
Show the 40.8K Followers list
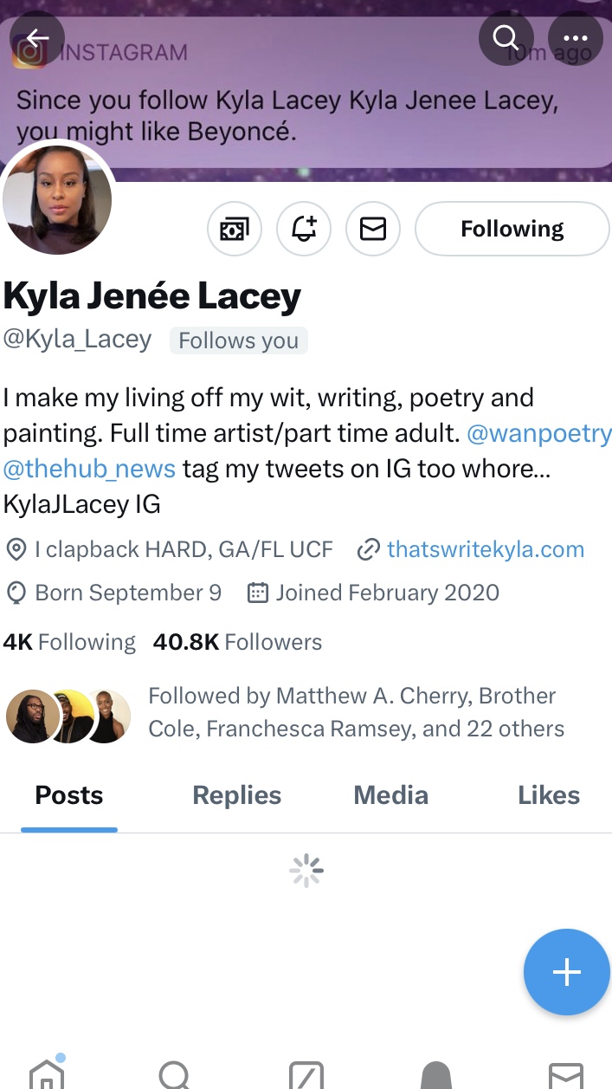coord(237,642)
